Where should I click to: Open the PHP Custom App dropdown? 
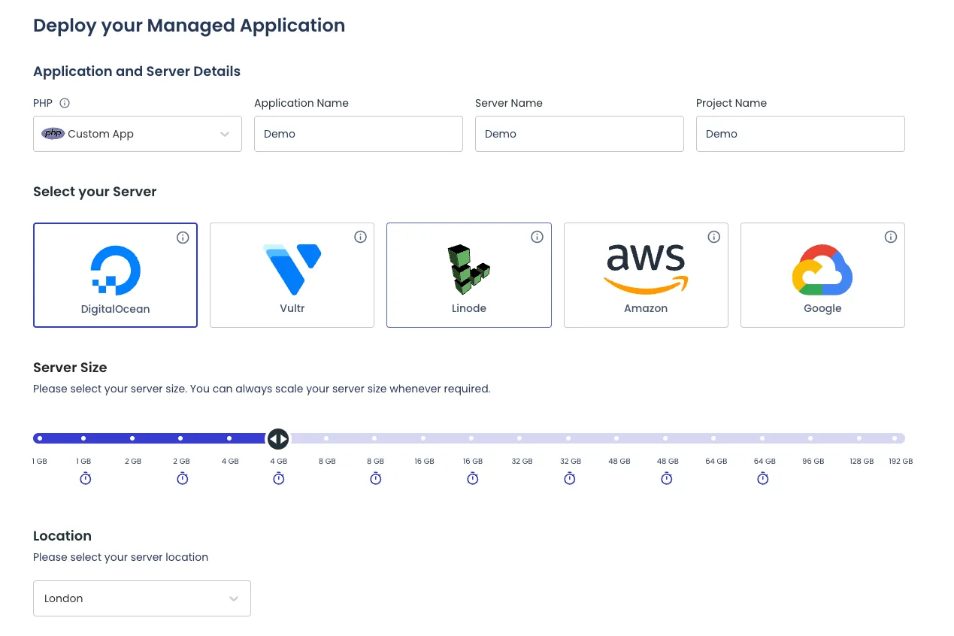[138, 134]
